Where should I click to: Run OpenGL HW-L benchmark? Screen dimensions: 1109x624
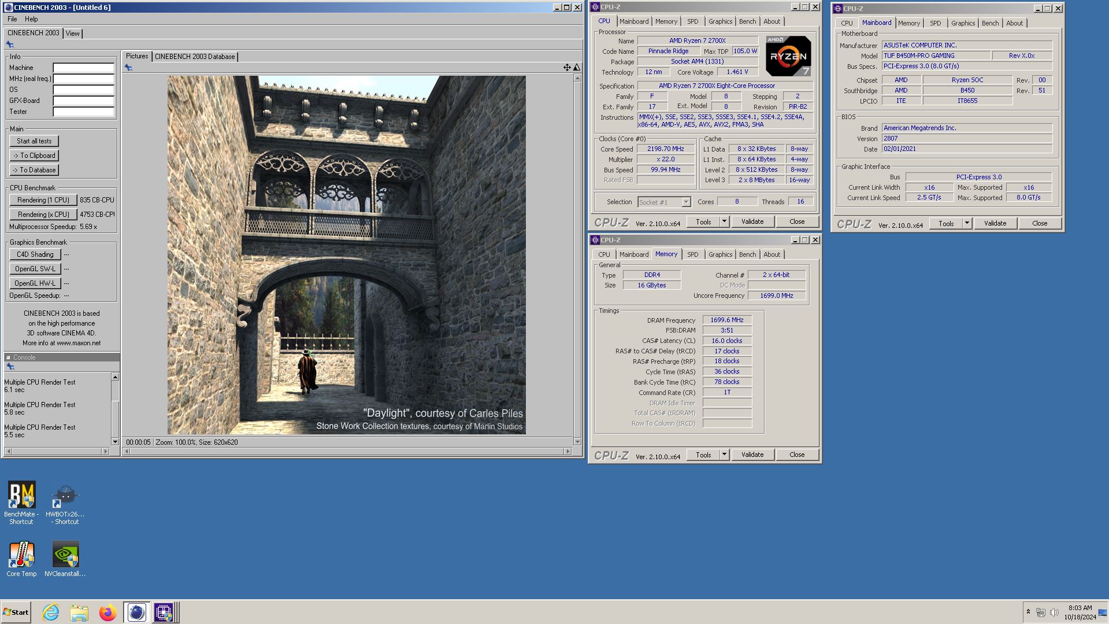click(x=35, y=283)
